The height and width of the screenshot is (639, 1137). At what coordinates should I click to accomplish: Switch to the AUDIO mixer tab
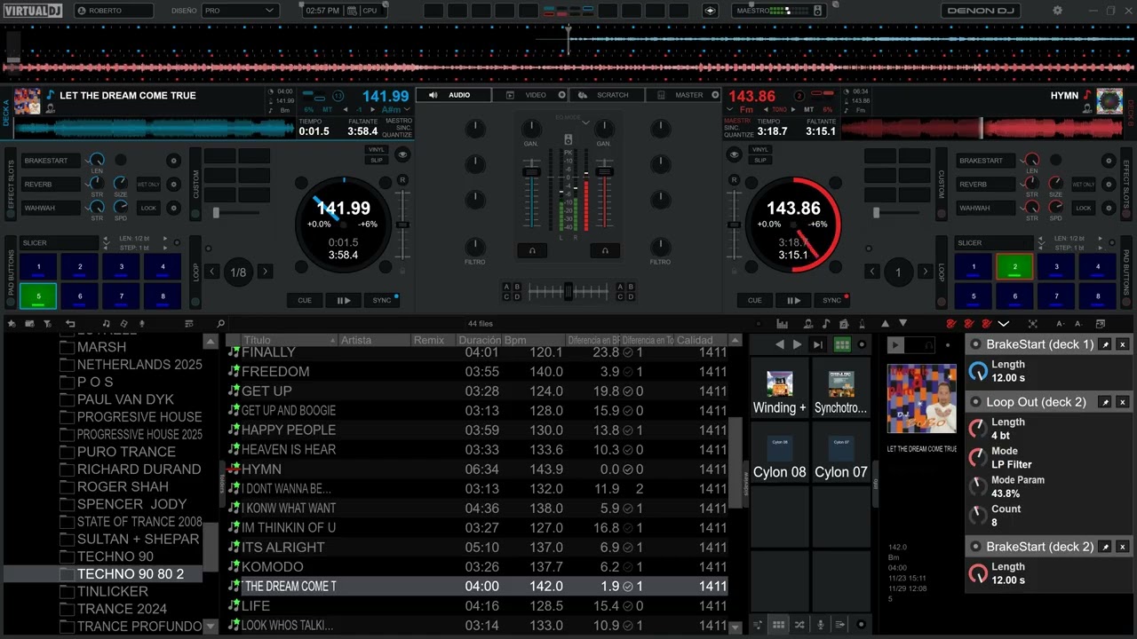coord(453,95)
